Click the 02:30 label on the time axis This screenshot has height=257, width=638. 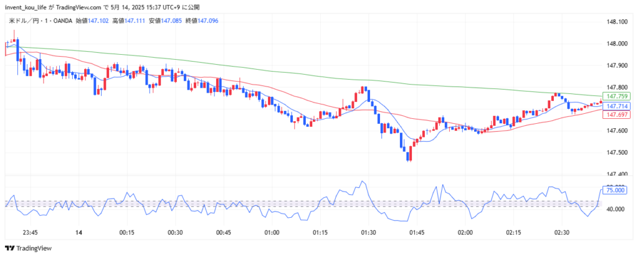[561, 232]
